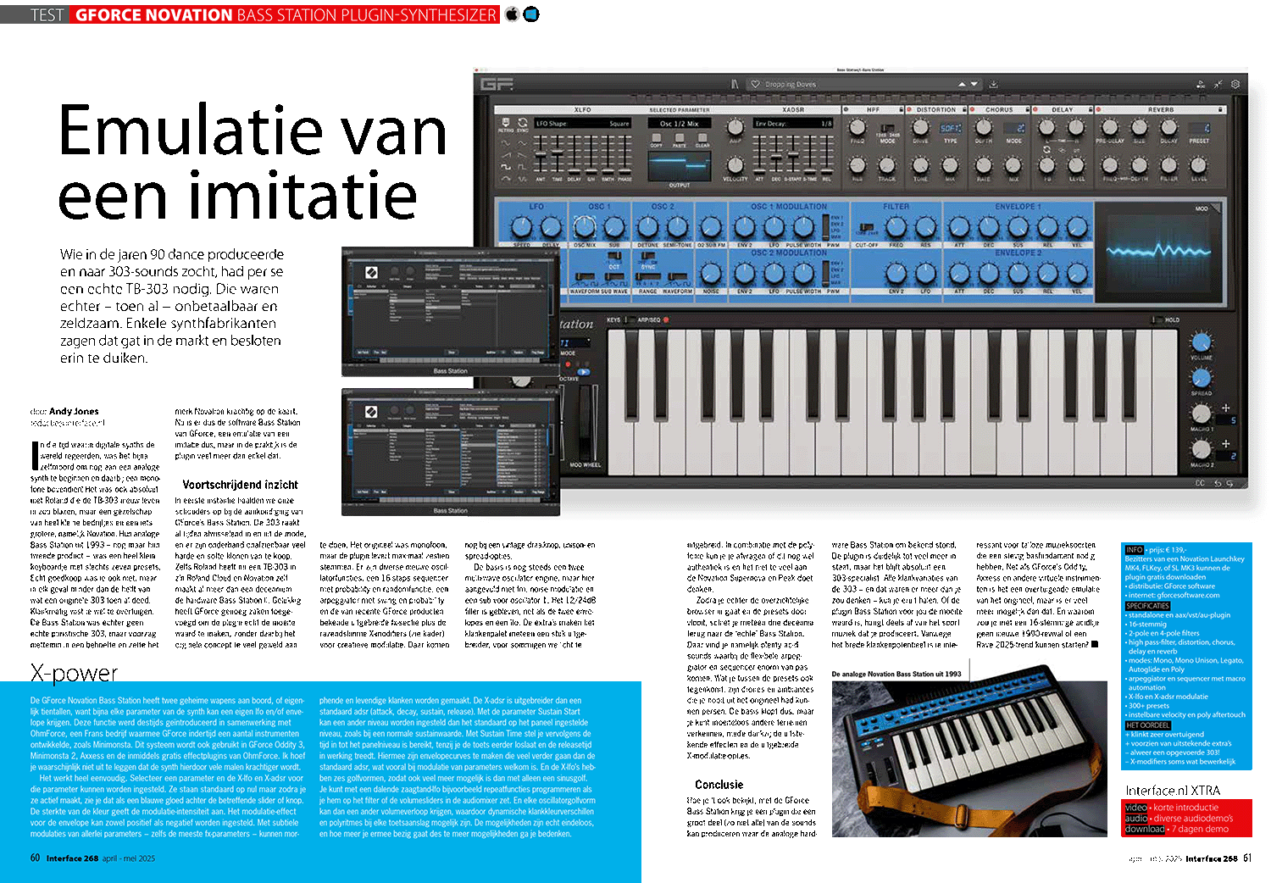
Task: Toggle the Distortion effect power button
Action: click(909, 109)
